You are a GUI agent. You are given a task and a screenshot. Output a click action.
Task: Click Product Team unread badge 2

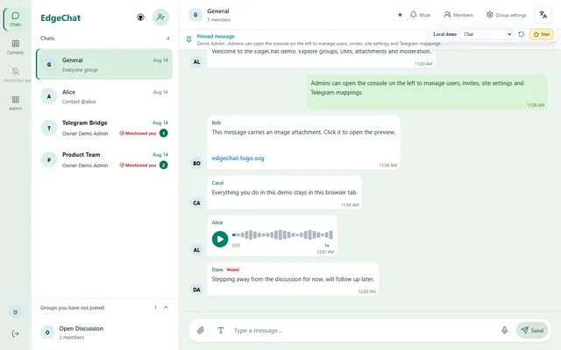164,165
